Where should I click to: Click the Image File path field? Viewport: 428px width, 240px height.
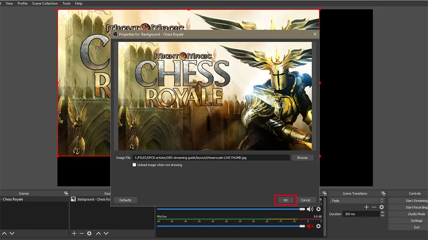coord(211,157)
